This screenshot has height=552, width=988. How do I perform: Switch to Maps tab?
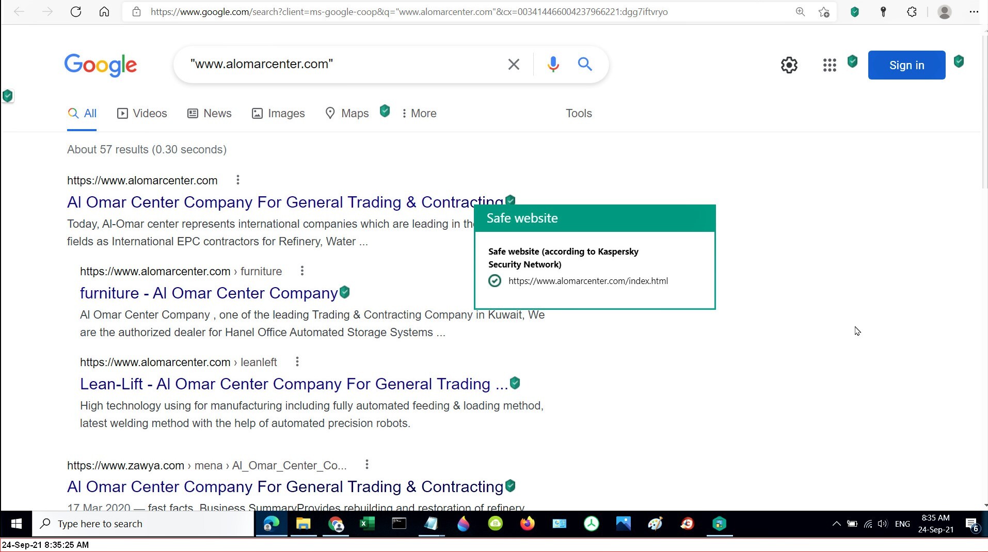coord(347,114)
